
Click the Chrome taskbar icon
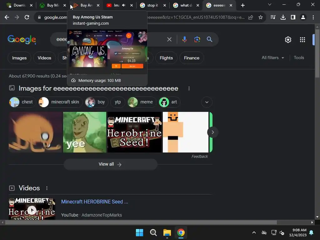coord(181,232)
